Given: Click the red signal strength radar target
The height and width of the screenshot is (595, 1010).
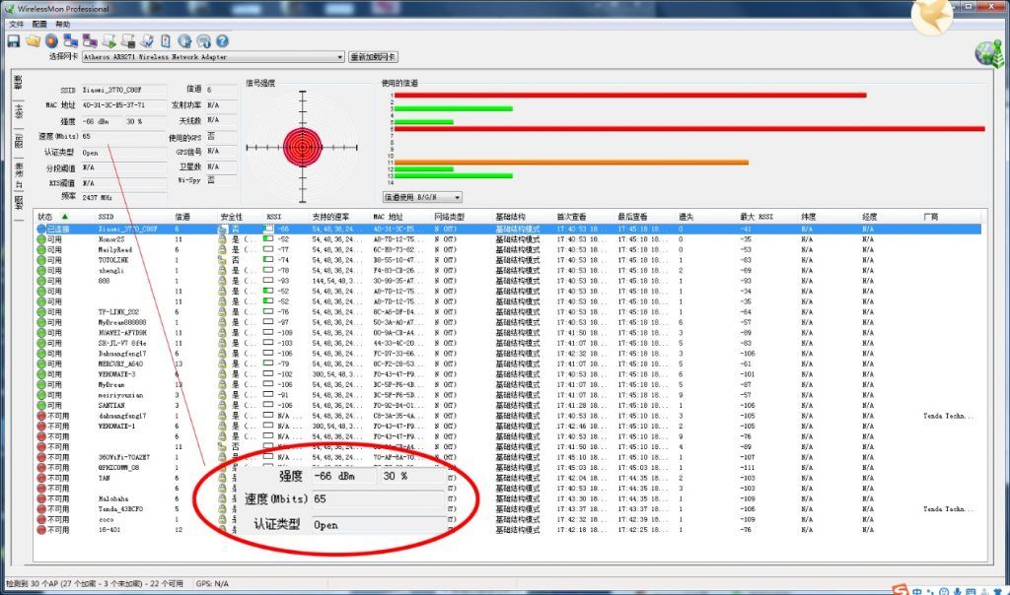Looking at the screenshot, I should point(302,148).
